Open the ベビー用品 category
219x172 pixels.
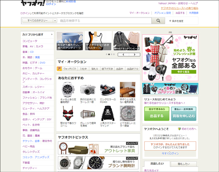[28, 147]
